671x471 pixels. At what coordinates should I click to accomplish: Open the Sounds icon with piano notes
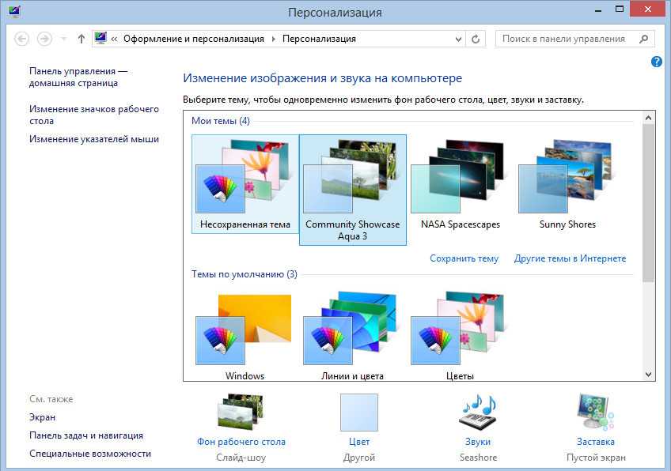point(477,411)
